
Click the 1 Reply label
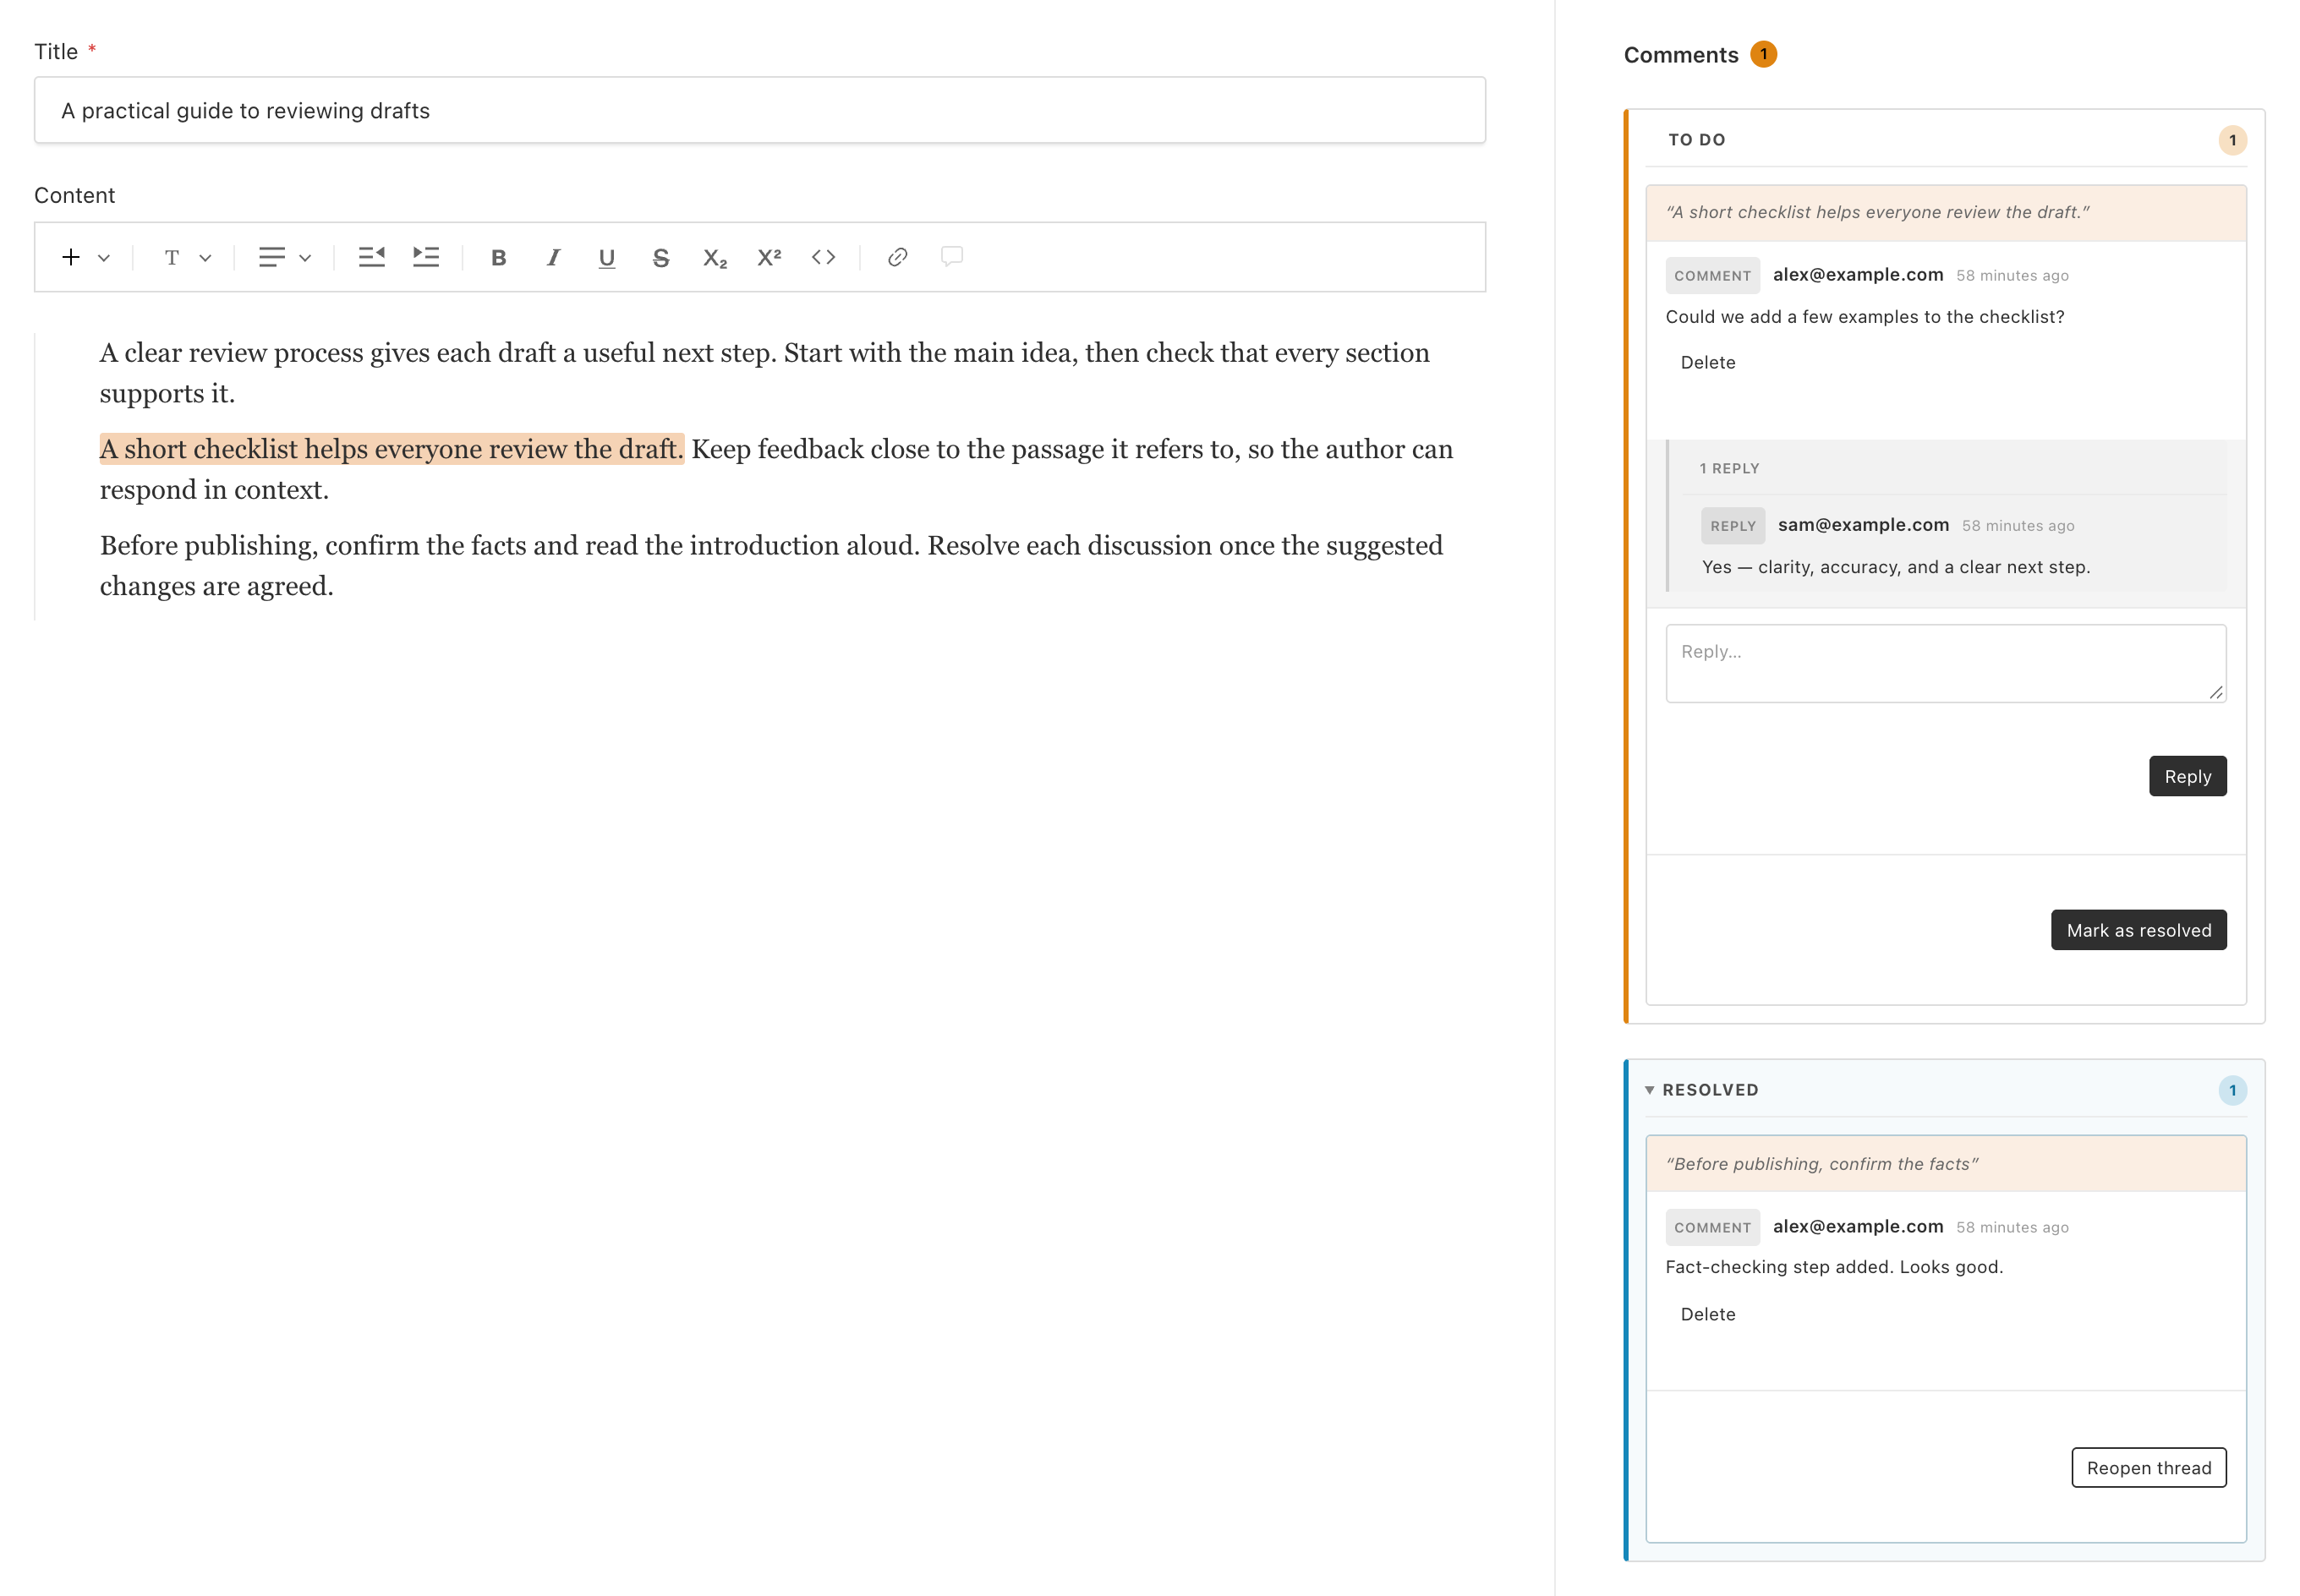[1728, 468]
